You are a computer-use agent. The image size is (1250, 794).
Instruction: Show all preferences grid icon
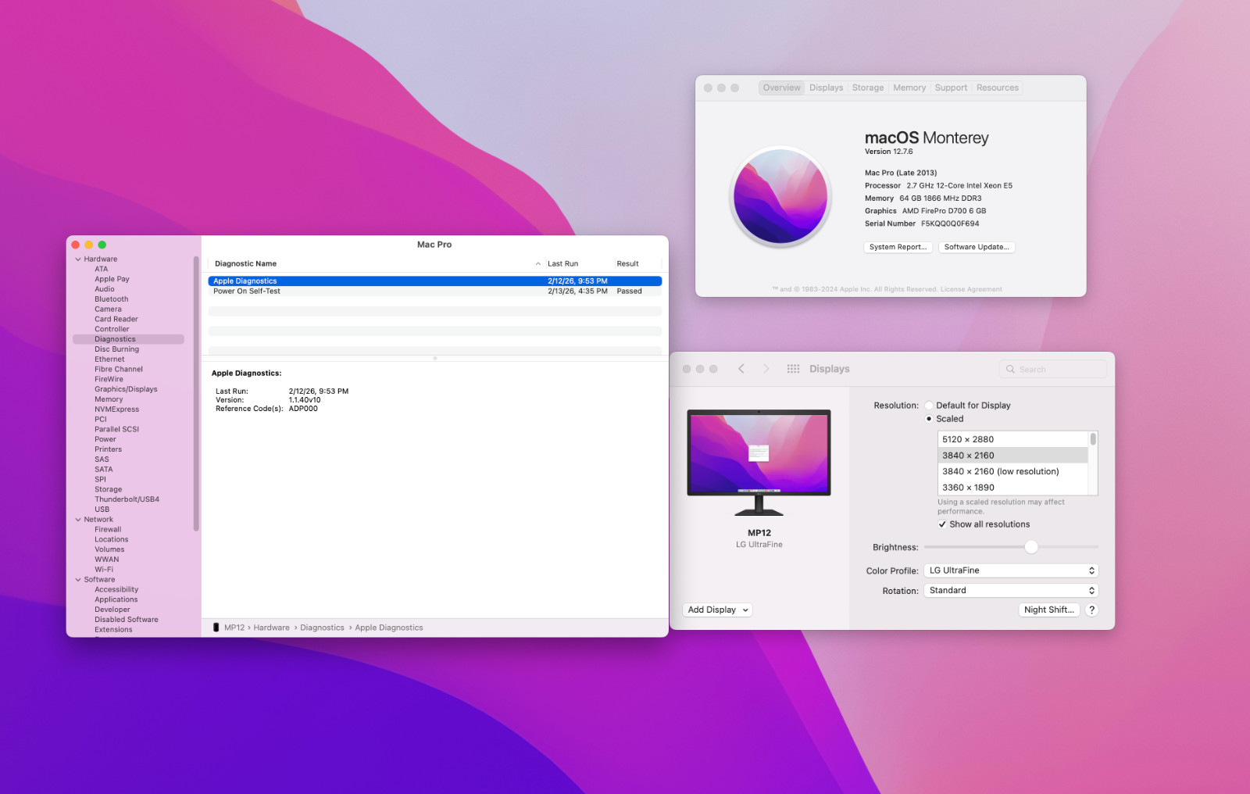[793, 369]
